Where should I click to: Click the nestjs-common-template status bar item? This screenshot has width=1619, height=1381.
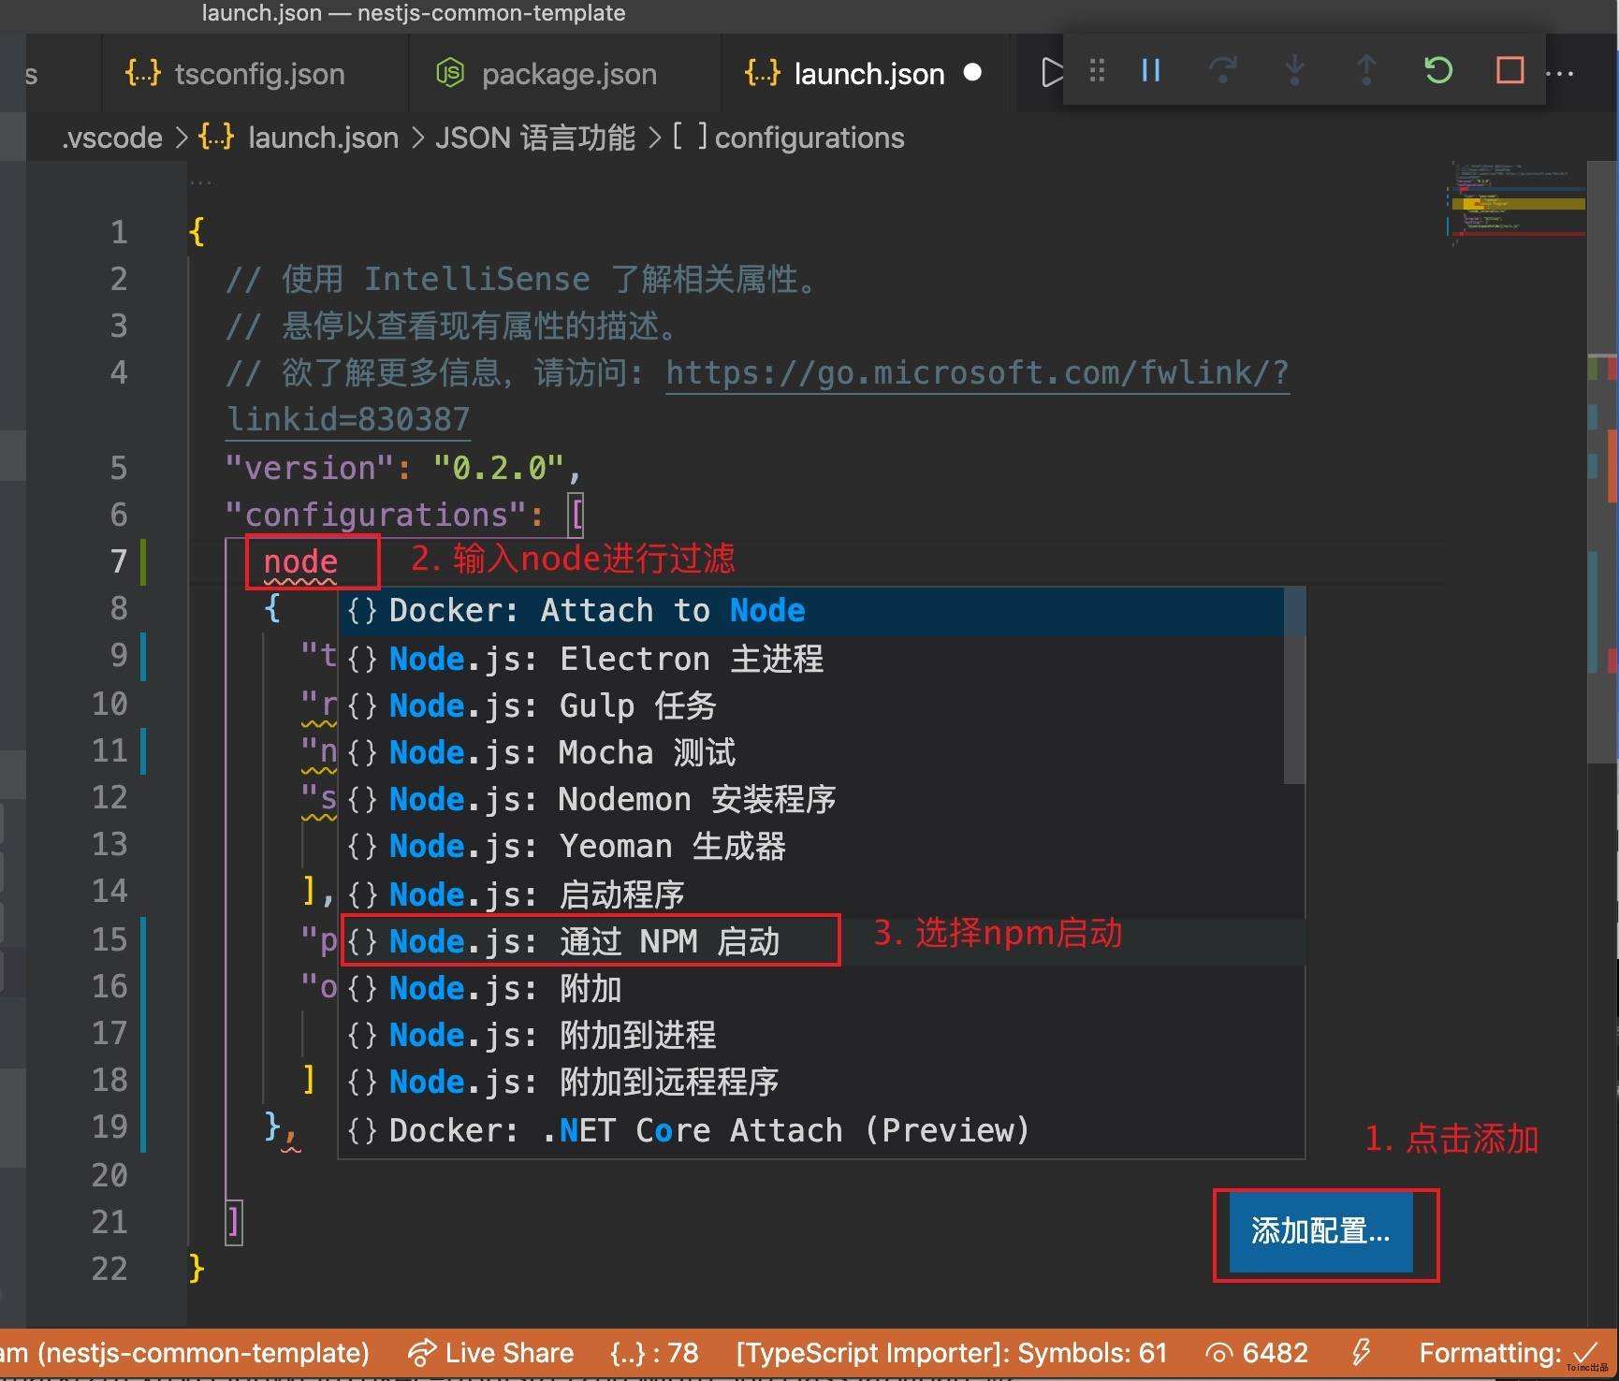184,1353
